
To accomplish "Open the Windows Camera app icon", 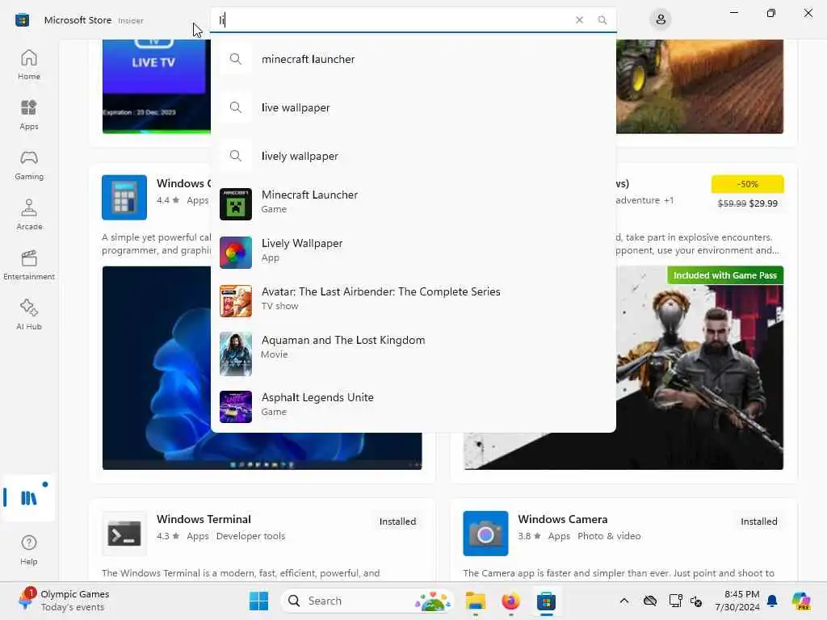I will pos(485,533).
